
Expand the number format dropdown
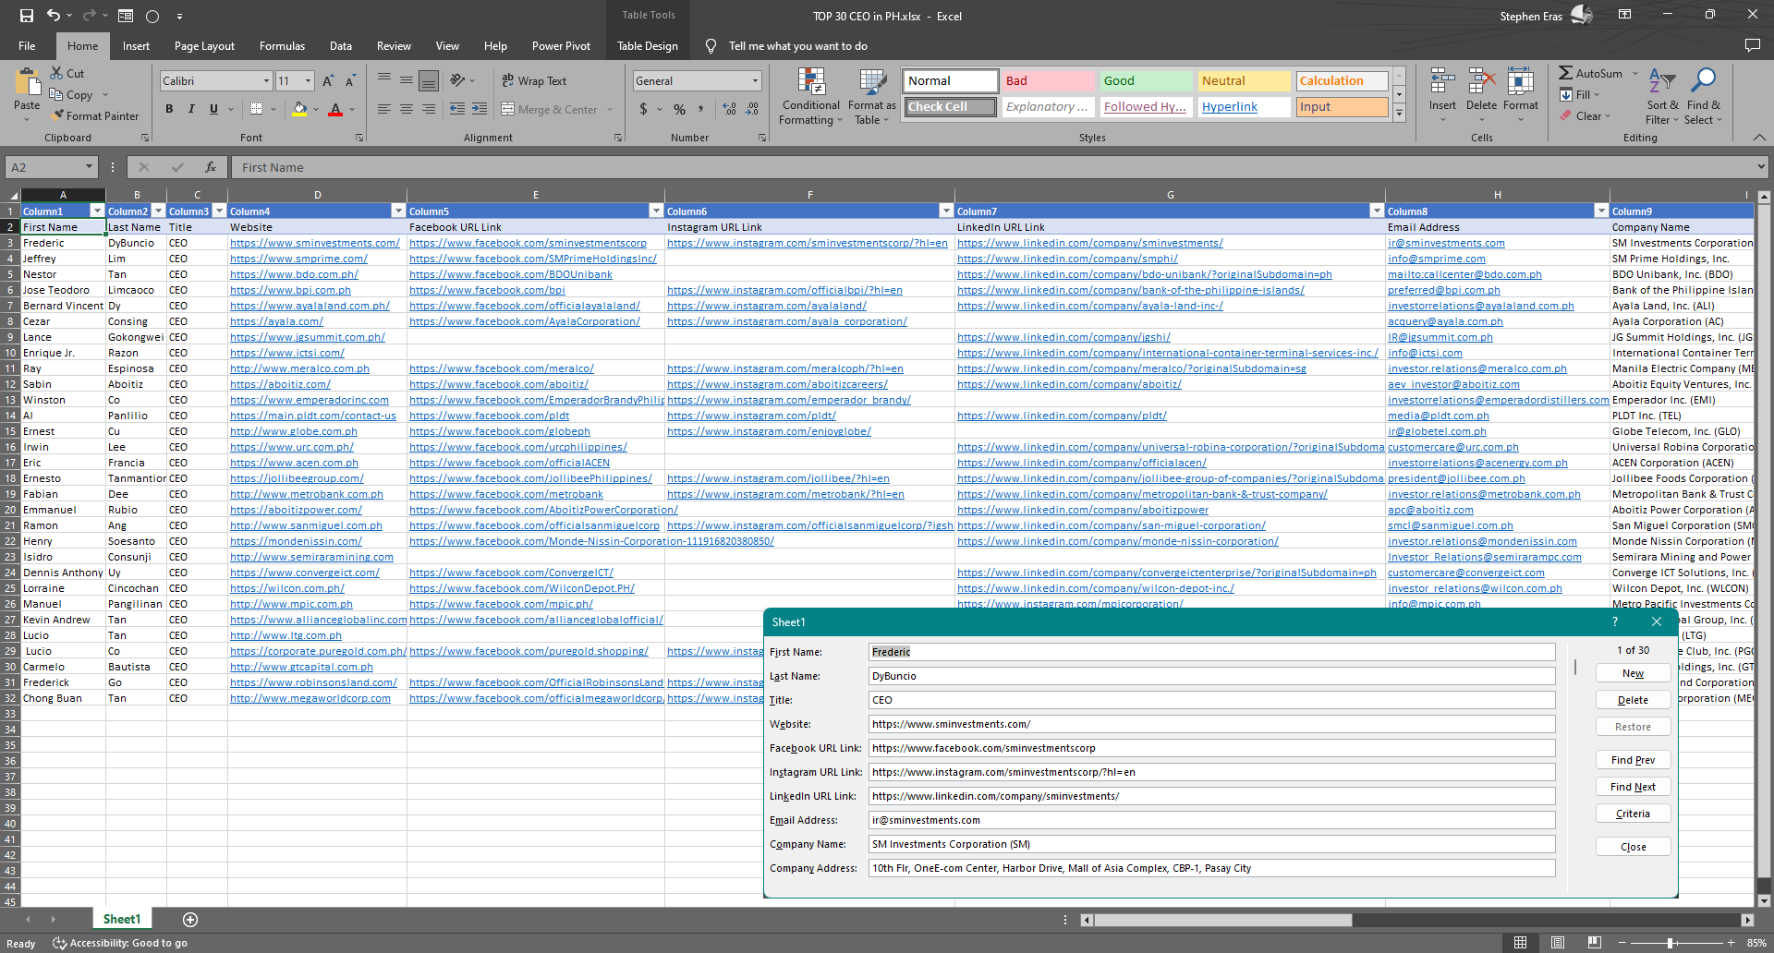pyautogui.click(x=755, y=81)
